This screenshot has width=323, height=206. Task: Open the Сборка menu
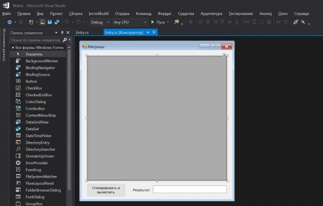[76, 13]
